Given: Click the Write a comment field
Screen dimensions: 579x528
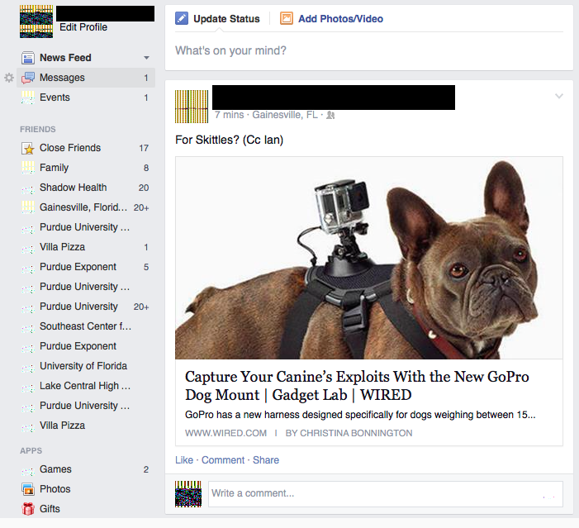Looking at the screenshot, I should (386, 493).
